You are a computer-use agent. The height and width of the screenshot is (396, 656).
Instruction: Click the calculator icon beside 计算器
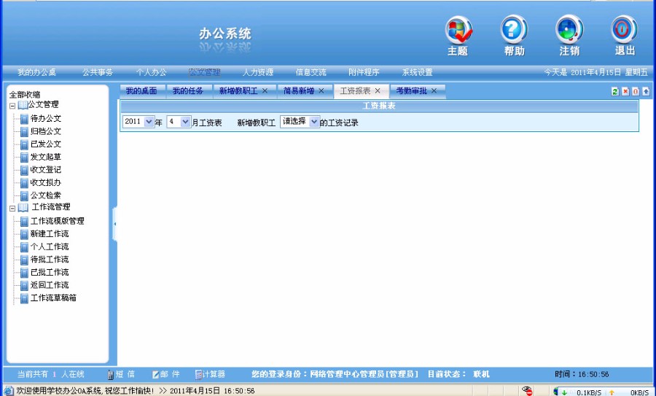coord(199,375)
